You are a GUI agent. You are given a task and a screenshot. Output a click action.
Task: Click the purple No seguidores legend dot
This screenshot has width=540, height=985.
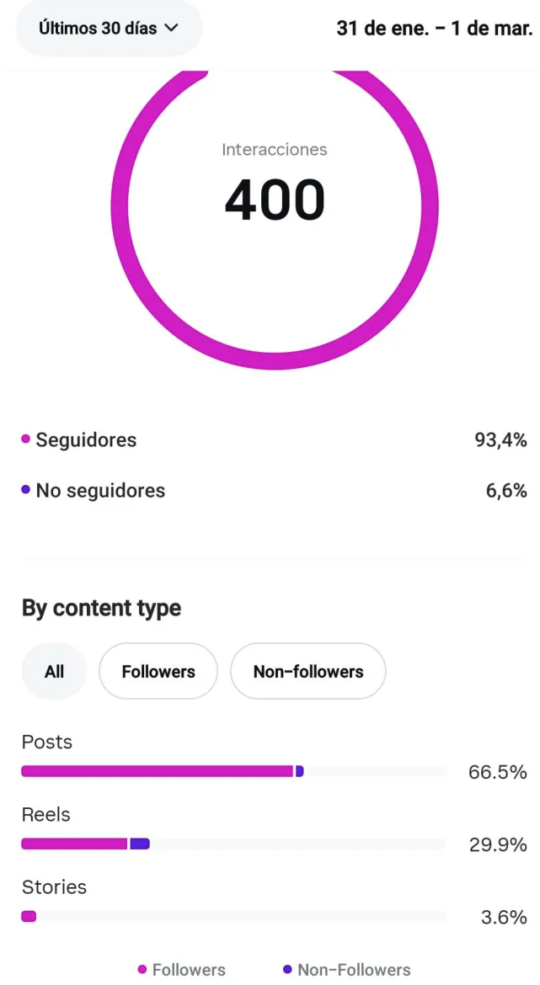pos(26,490)
